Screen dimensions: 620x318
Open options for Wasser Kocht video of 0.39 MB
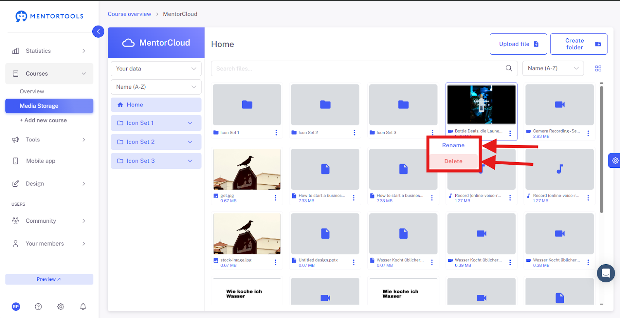tap(510, 262)
